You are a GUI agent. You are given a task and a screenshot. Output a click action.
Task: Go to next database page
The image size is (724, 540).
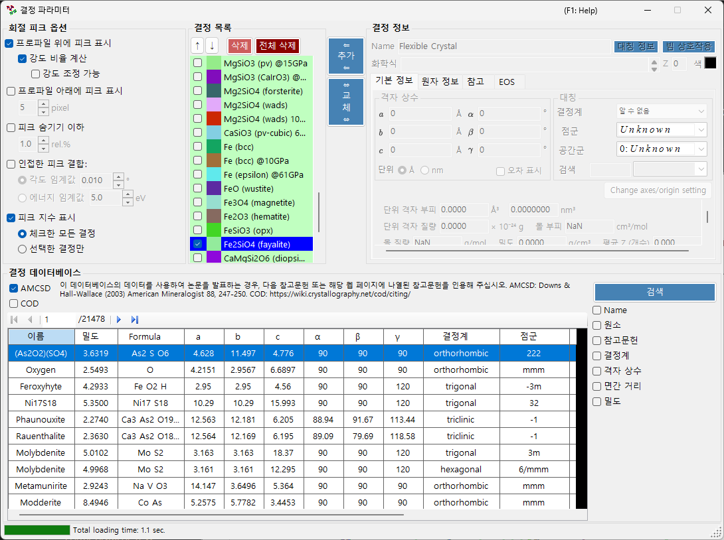point(119,319)
